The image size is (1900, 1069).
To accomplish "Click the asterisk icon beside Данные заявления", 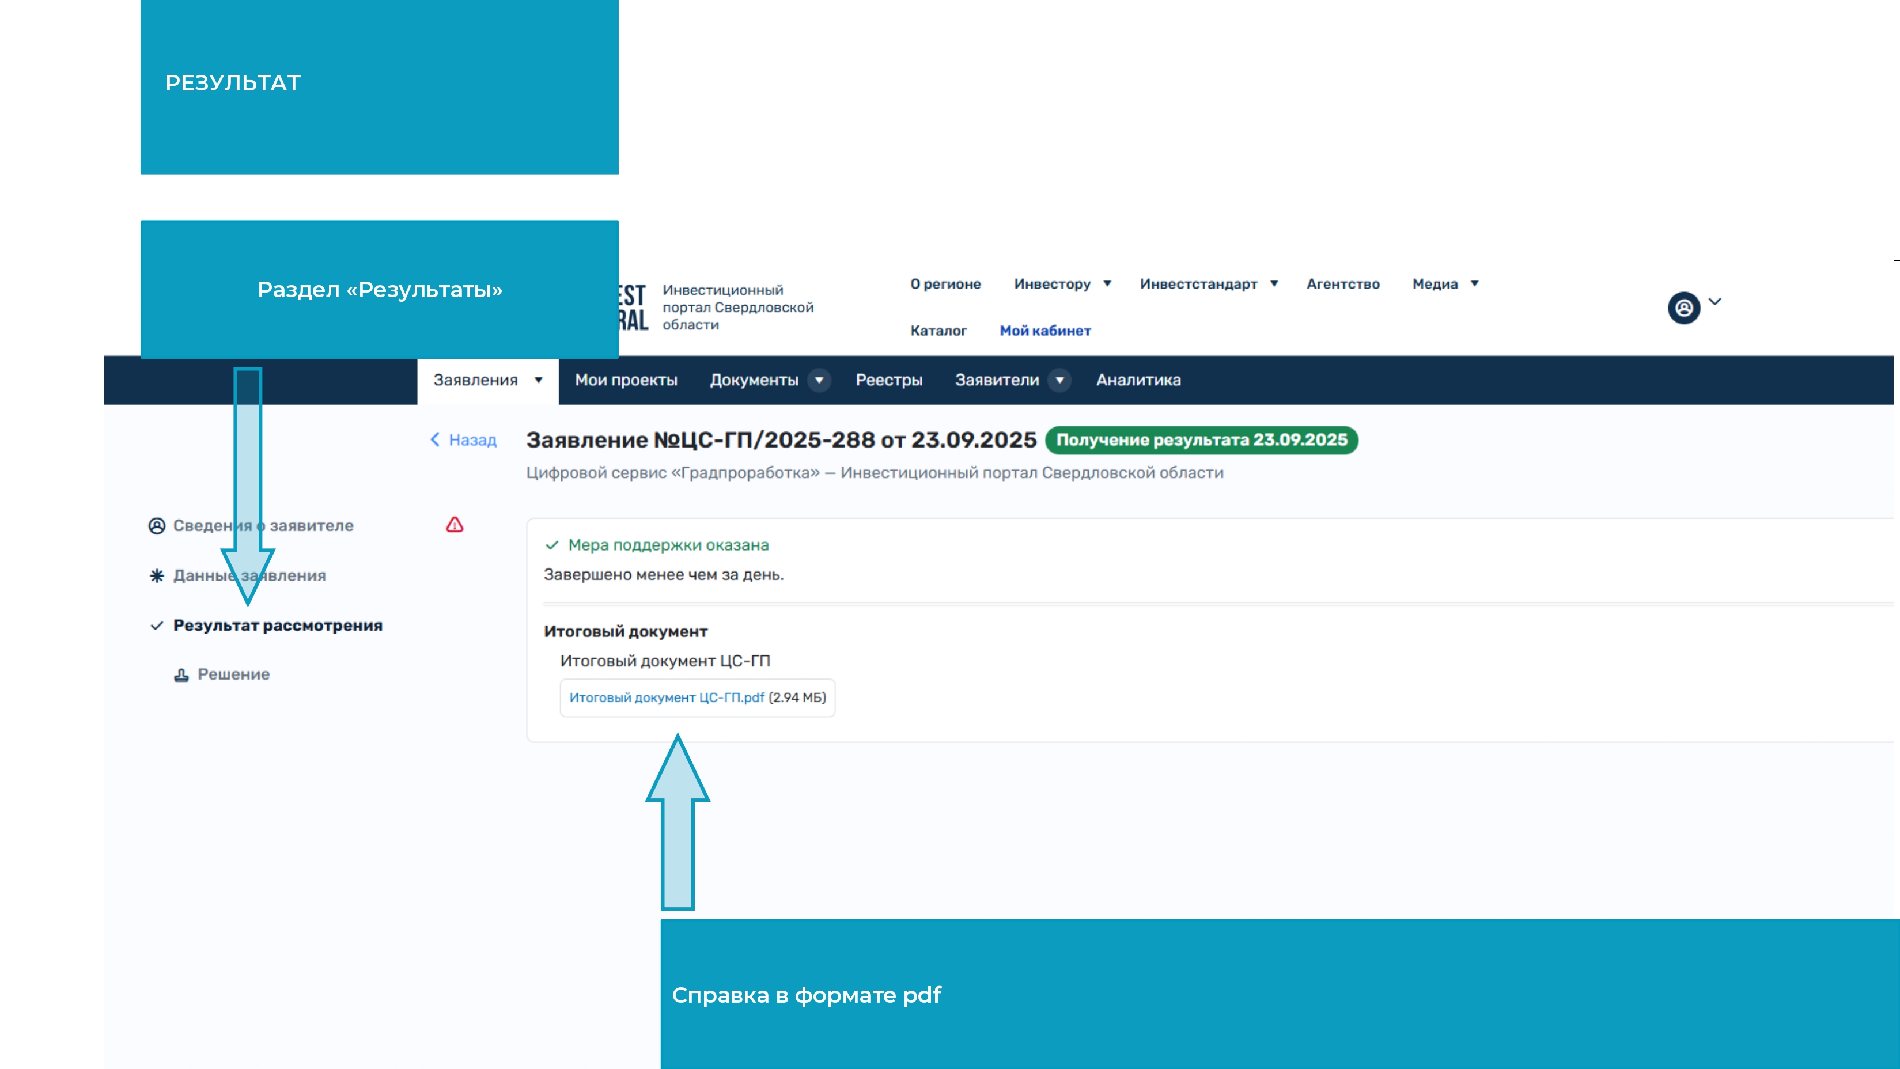I will [x=156, y=576].
